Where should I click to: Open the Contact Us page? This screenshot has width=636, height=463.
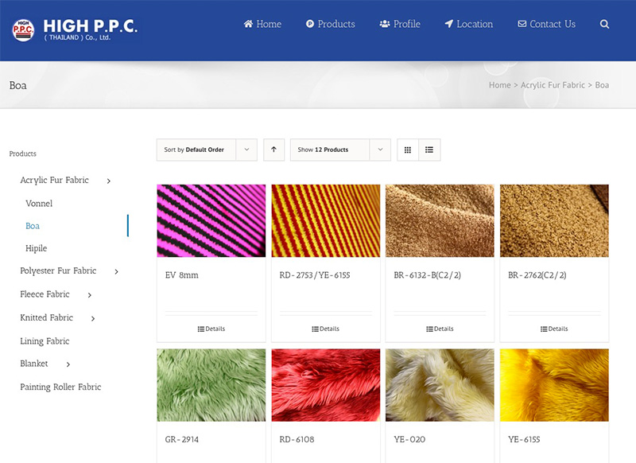(x=546, y=25)
